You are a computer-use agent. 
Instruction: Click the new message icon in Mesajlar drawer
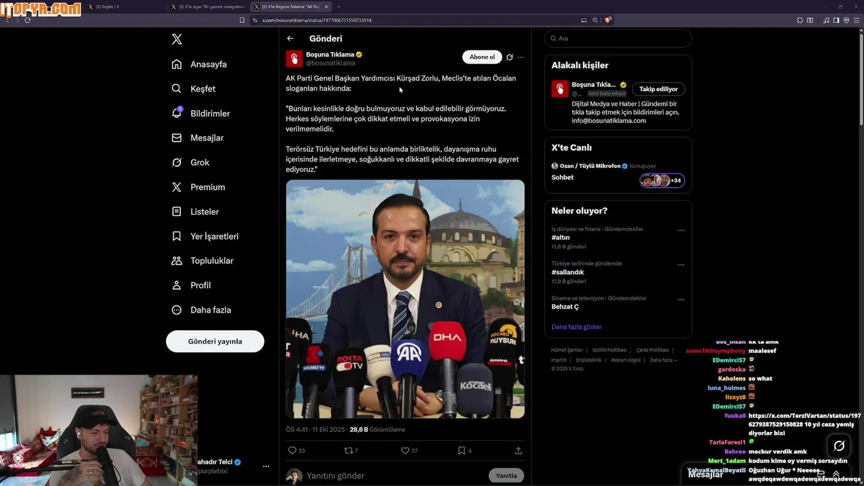(x=821, y=474)
